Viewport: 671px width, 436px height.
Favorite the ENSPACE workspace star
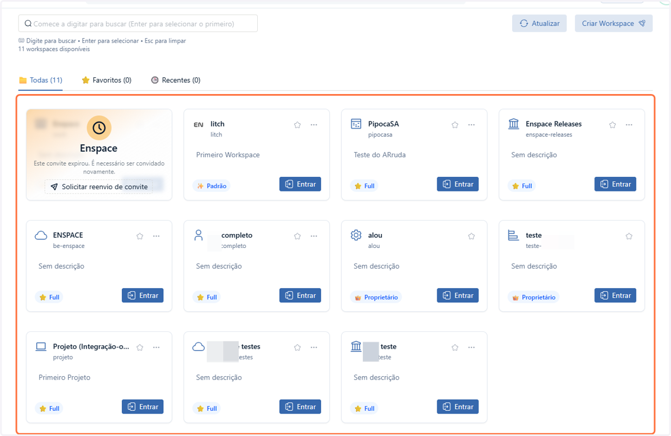pyautogui.click(x=140, y=236)
